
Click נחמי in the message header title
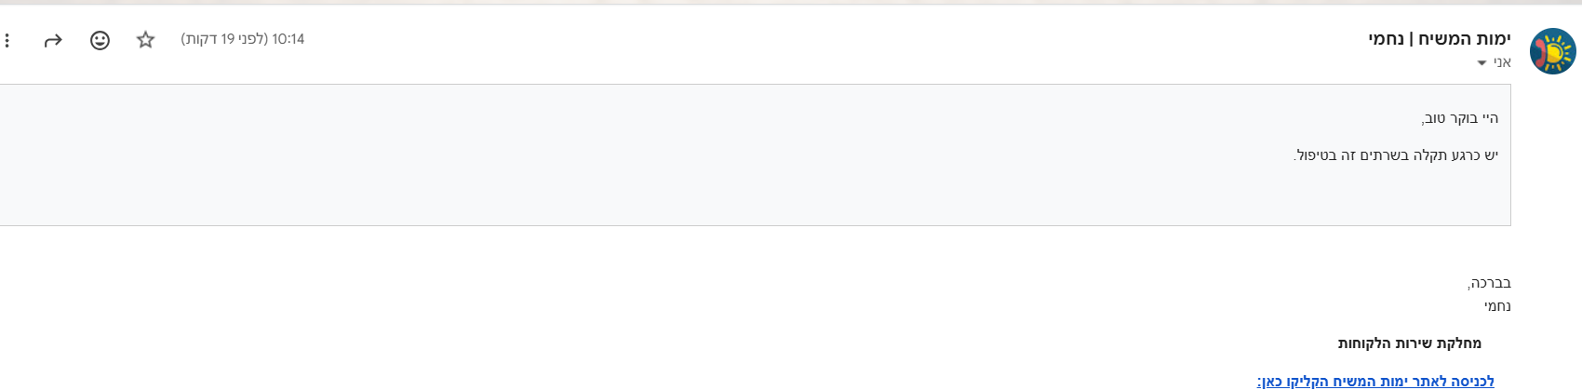click(1386, 38)
